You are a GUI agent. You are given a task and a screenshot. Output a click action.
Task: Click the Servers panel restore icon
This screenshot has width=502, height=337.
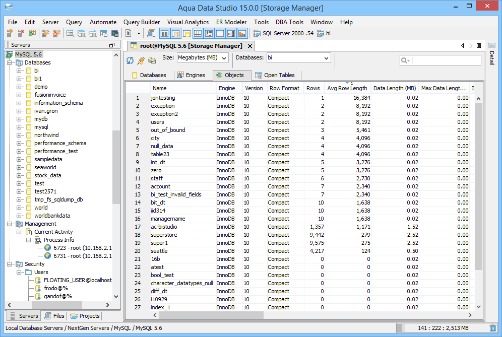(x=112, y=45)
